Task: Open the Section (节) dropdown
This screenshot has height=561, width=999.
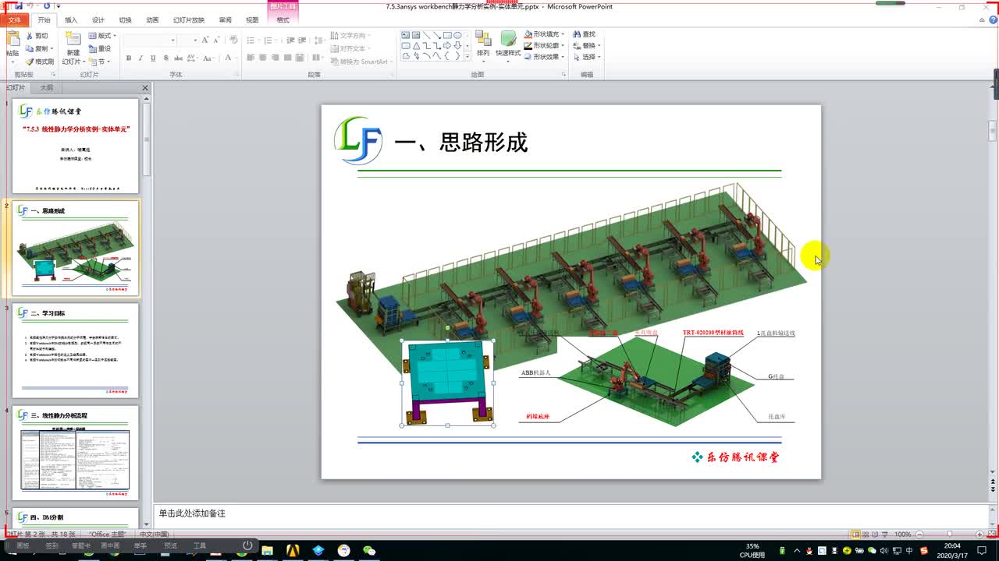Action: click(x=100, y=62)
